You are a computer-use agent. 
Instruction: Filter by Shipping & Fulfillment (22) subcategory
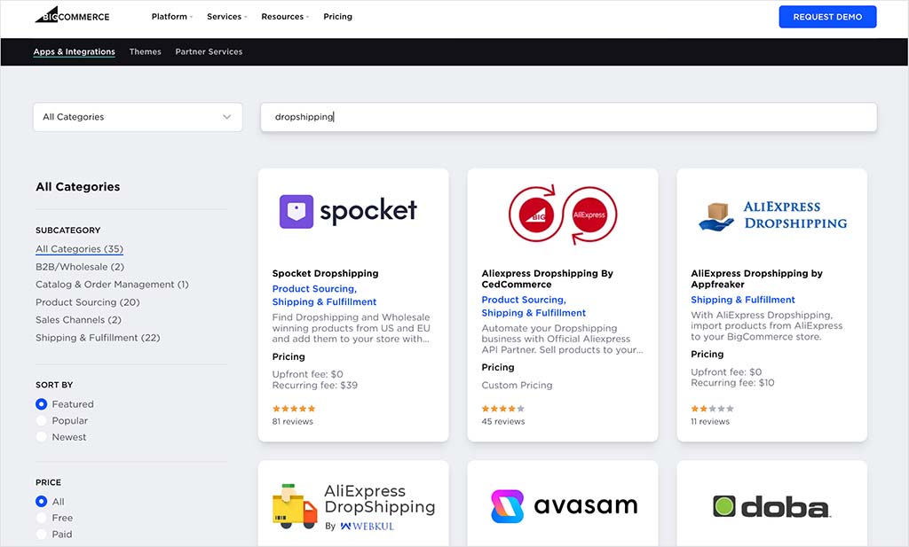pyautogui.click(x=98, y=338)
